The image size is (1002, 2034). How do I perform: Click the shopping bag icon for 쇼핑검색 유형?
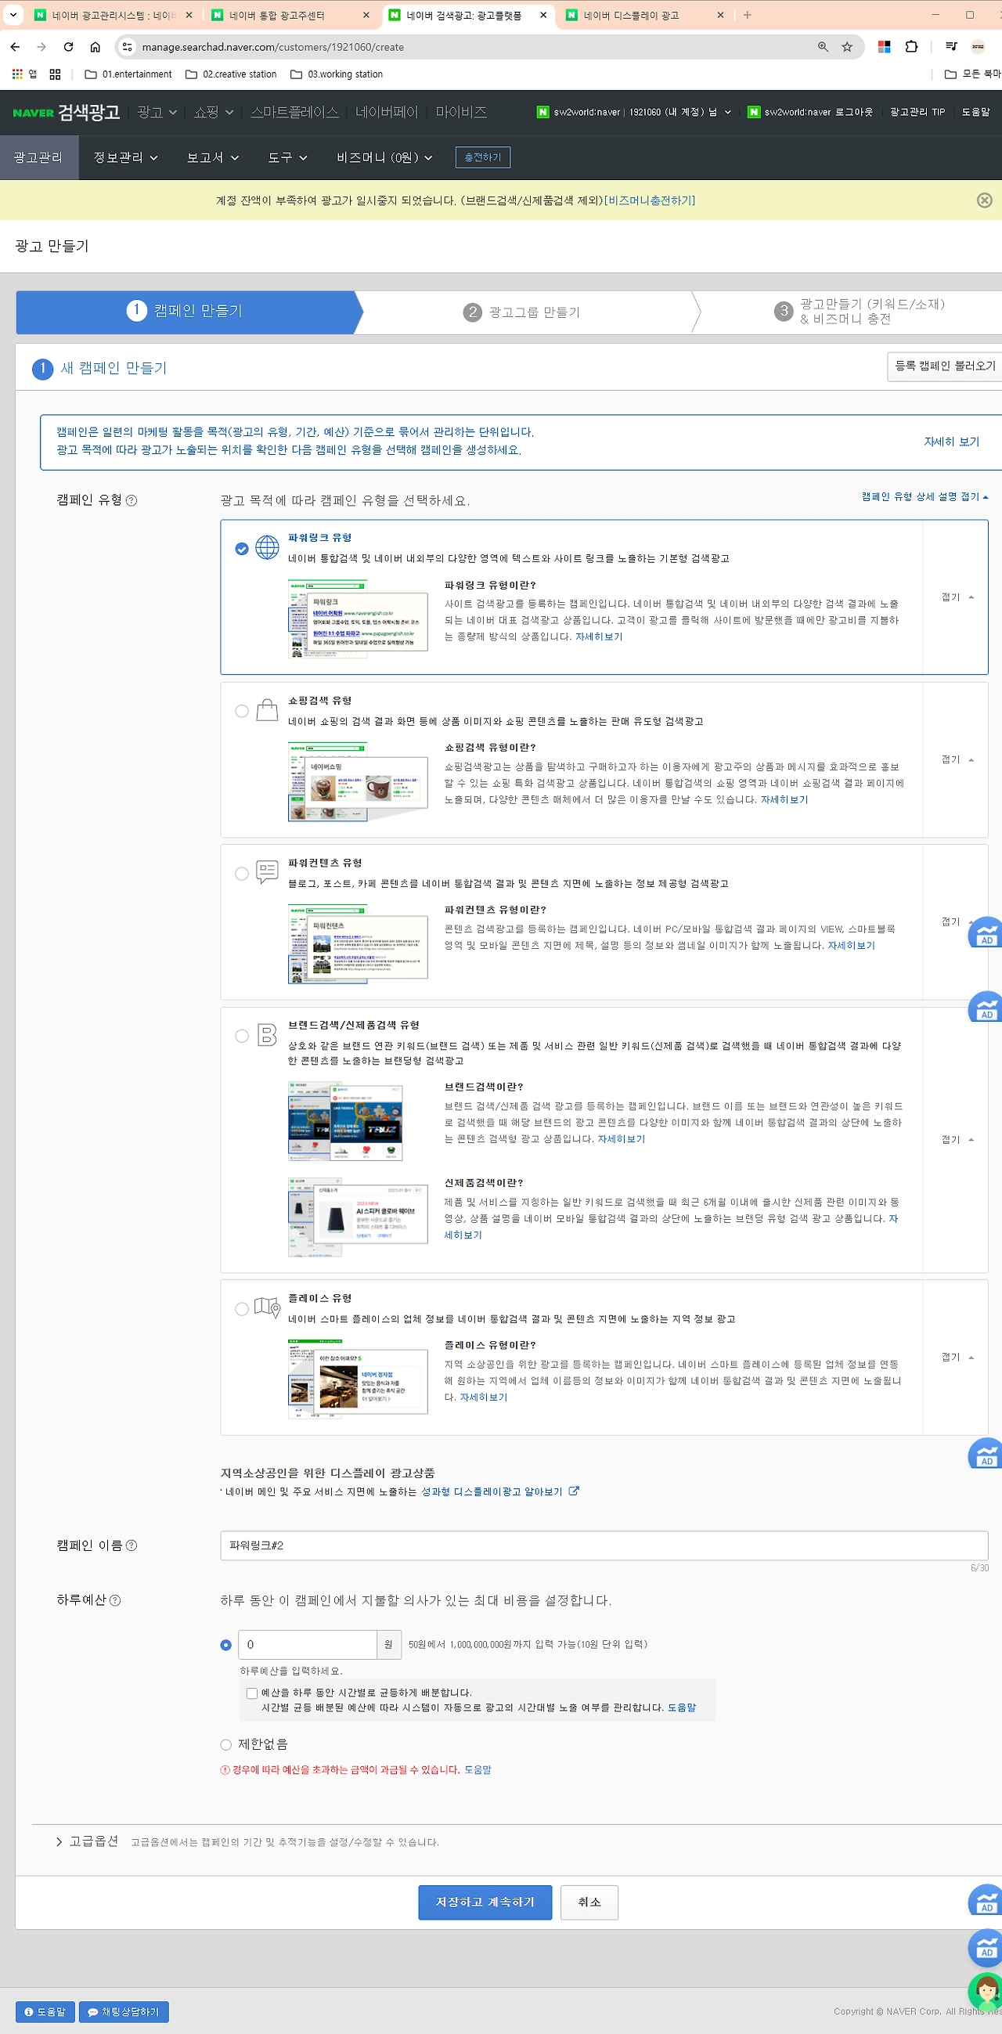tap(267, 710)
